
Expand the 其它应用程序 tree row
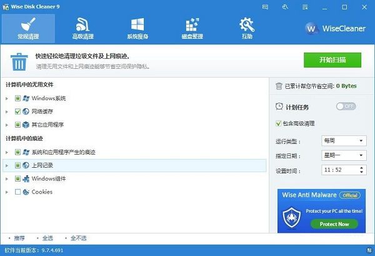pyautogui.click(x=7, y=125)
